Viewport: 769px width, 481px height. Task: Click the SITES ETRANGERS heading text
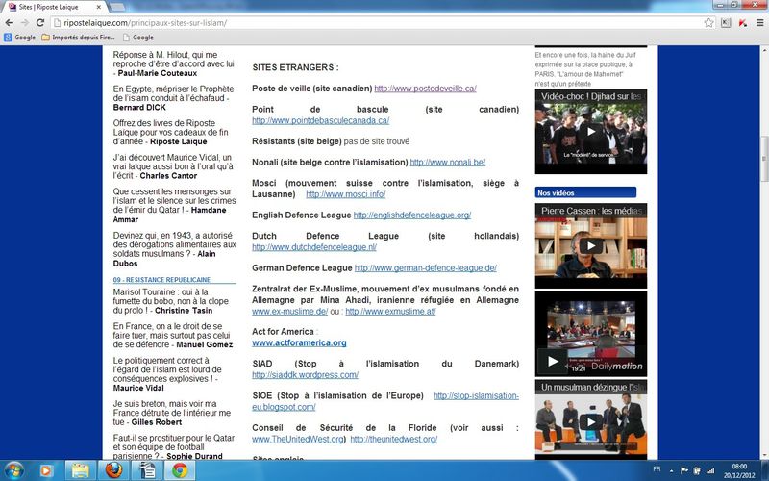pyautogui.click(x=295, y=67)
